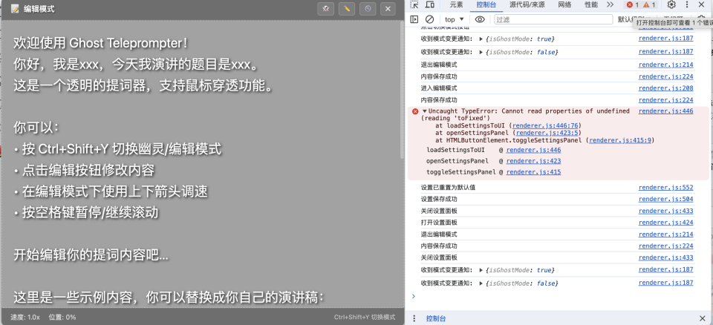Open renderer.js:446:76 link in the stack trace
The height and width of the screenshot is (325, 713).
(546, 125)
